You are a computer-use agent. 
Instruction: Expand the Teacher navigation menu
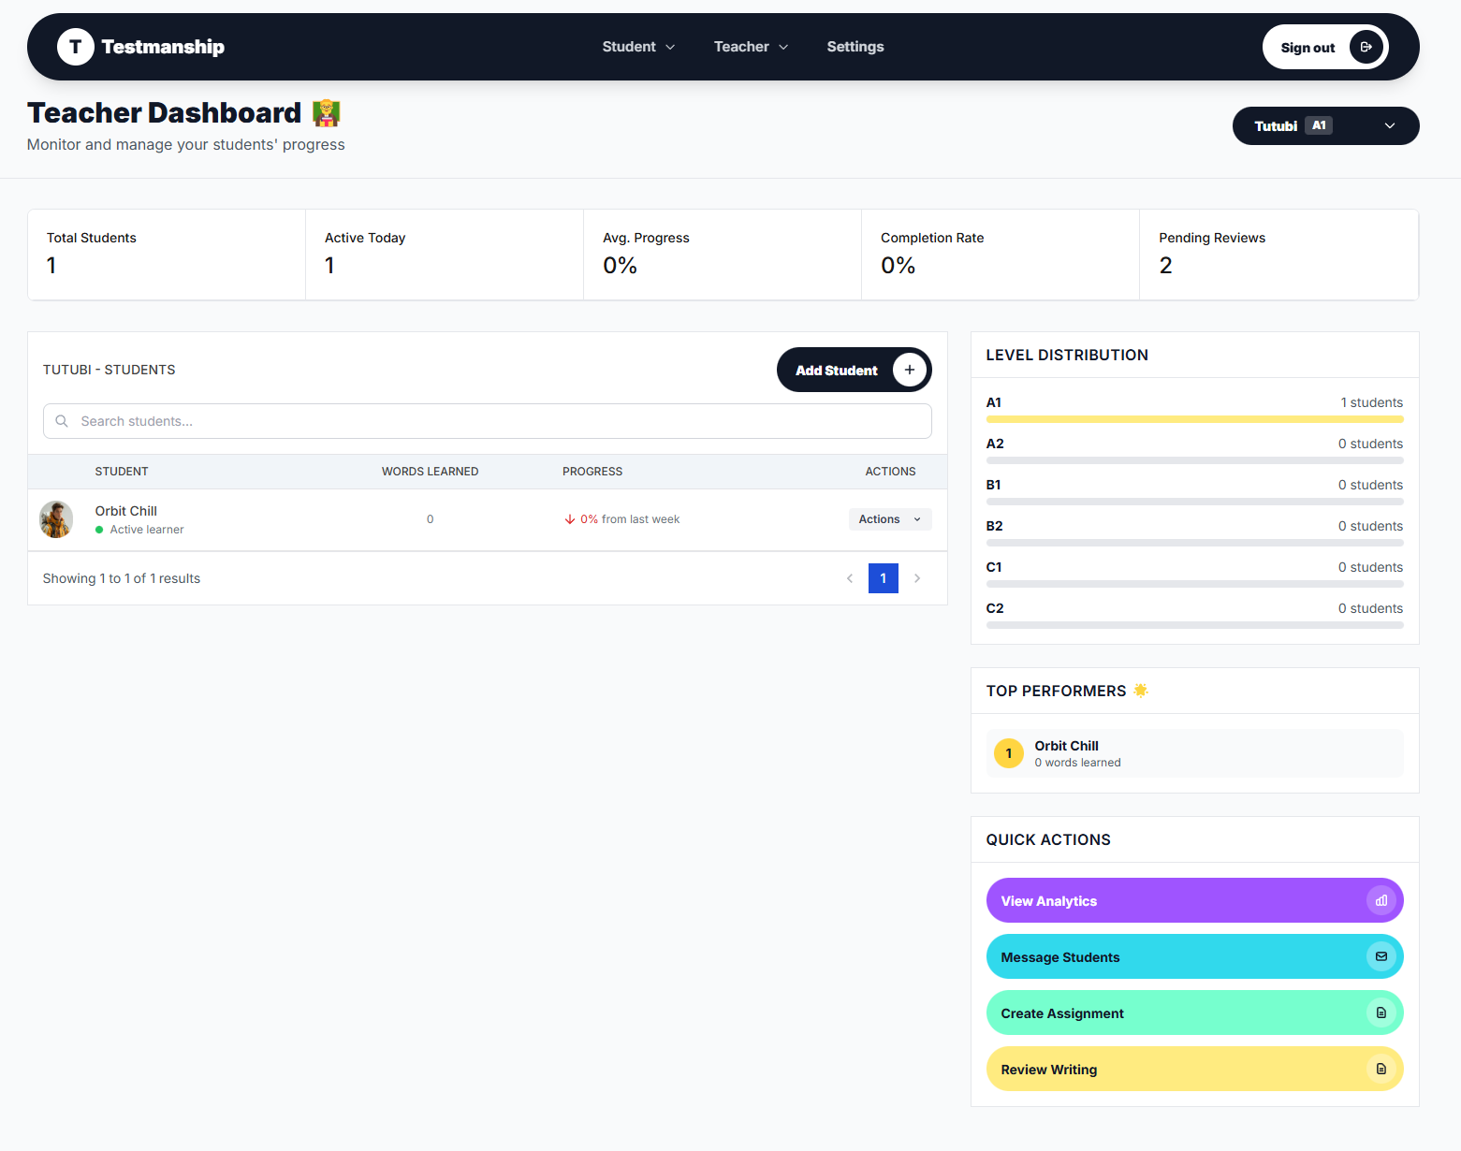pos(751,47)
